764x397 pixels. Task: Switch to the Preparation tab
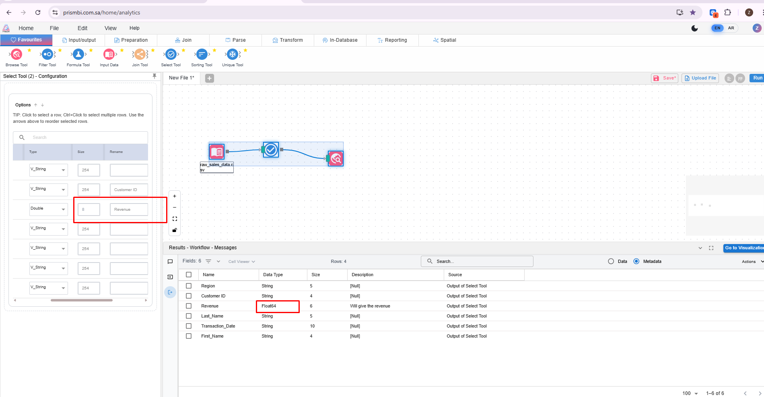click(x=131, y=40)
